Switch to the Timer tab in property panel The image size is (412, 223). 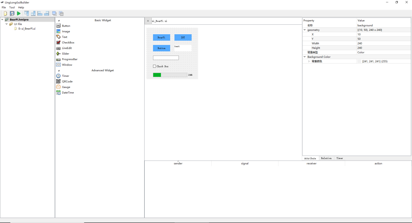click(340, 158)
